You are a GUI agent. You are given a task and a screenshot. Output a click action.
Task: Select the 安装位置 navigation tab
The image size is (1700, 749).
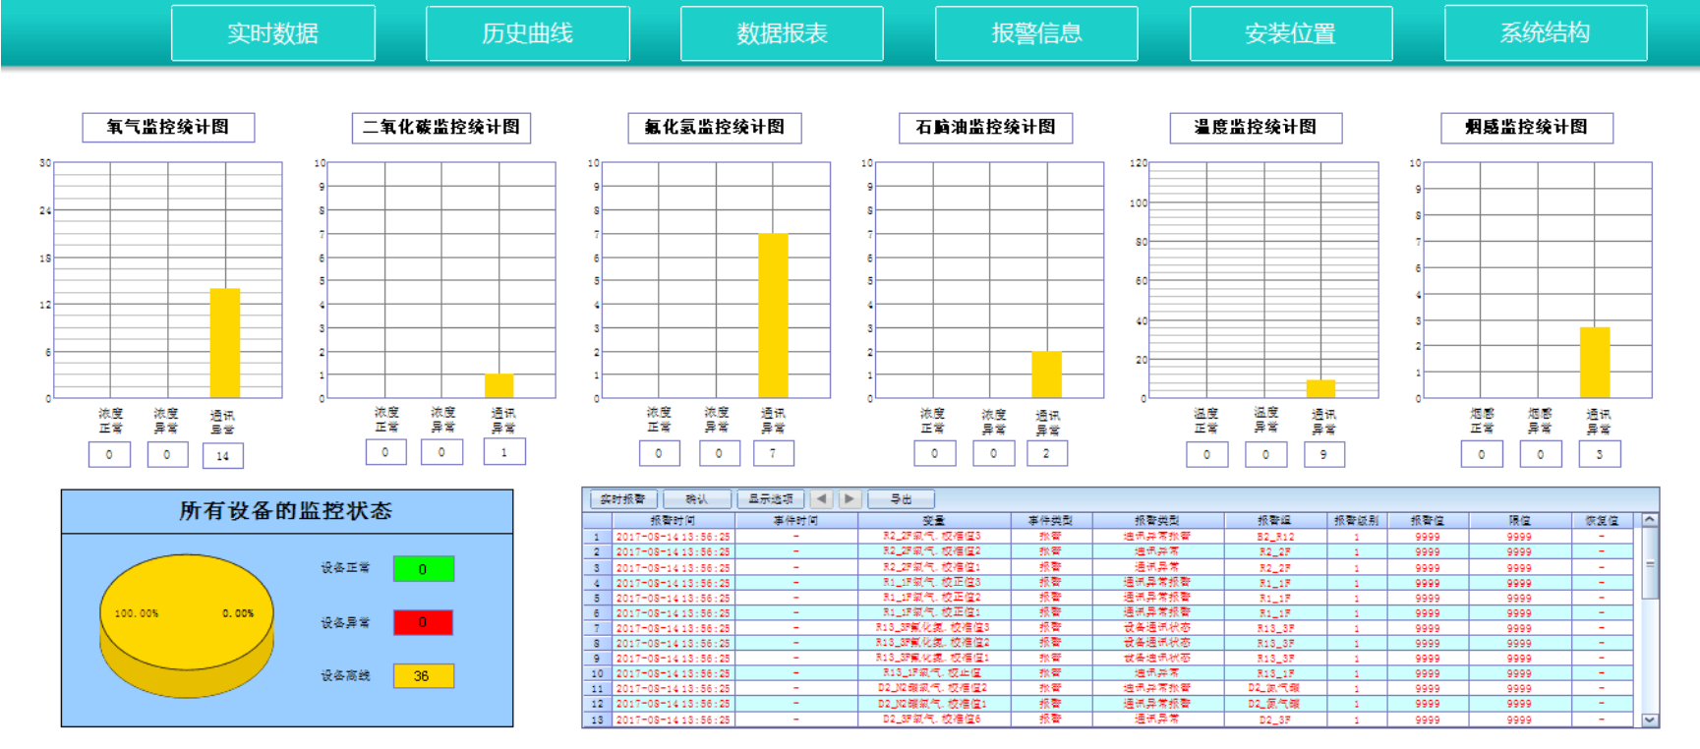point(1291,33)
